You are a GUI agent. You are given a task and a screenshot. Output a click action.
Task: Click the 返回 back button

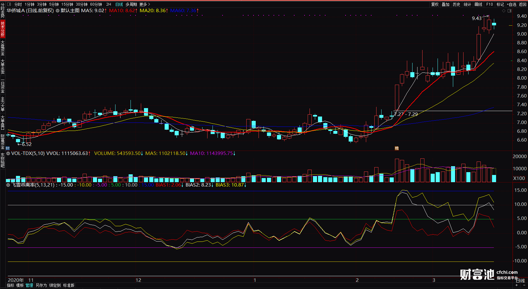click(523, 4)
